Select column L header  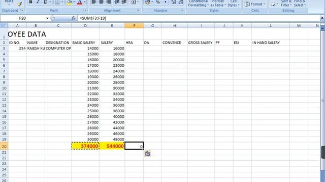pyautogui.click(x=271, y=26)
